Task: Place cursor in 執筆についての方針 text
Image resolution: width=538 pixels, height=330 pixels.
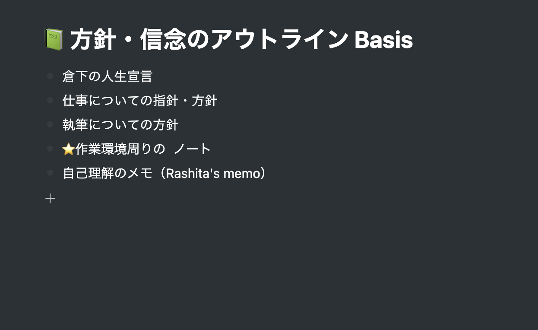Action: coord(120,125)
